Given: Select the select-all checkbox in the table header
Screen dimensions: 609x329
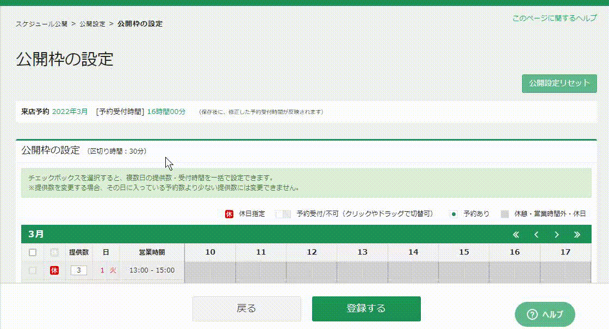Looking at the screenshot, I should (x=32, y=251).
